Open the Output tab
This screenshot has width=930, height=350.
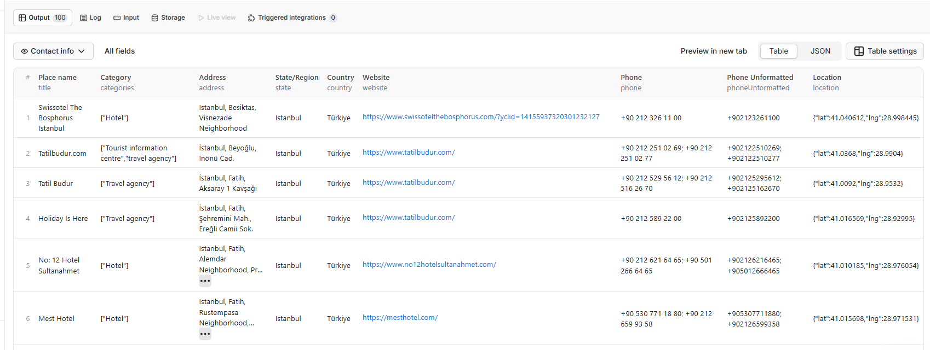click(x=43, y=17)
